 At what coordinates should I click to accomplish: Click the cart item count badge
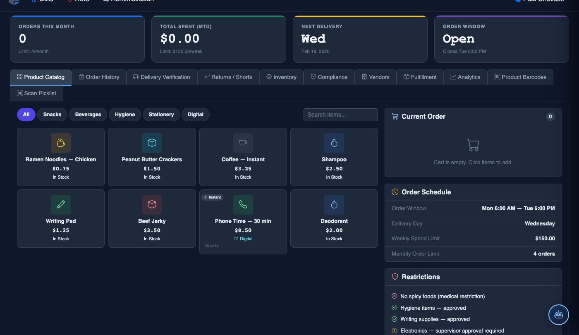point(550,117)
